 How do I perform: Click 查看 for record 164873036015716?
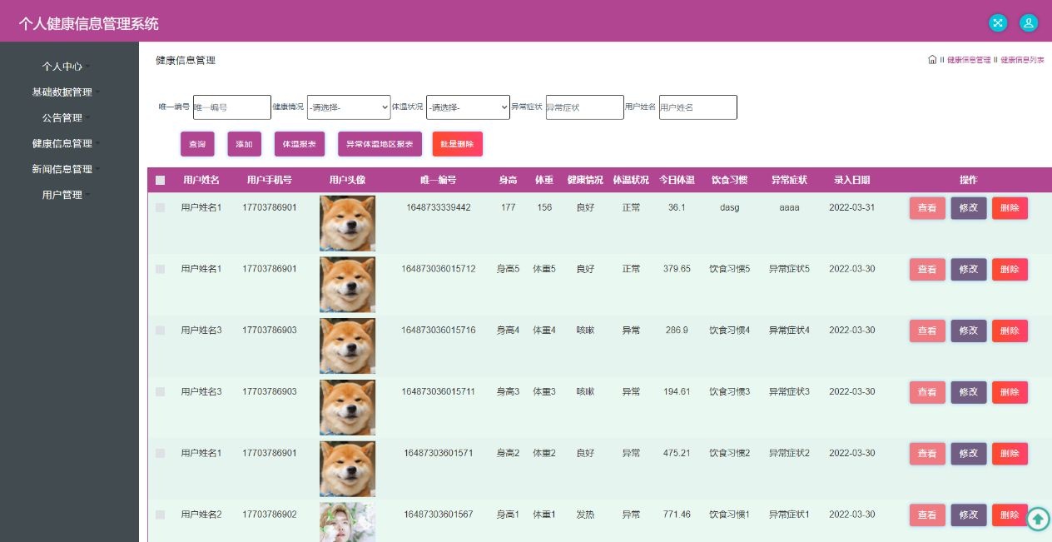pyautogui.click(x=927, y=331)
